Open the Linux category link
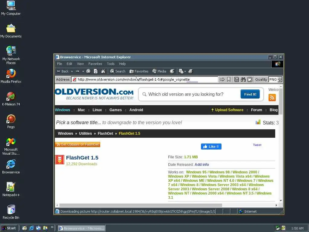 pyautogui.click(x=97, y=110)
